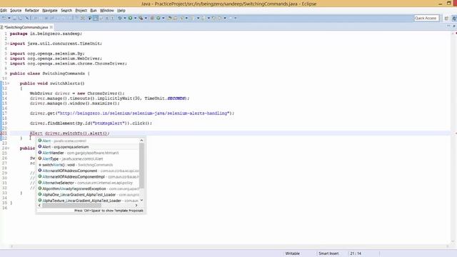Click proposal list scroll-down arrow
The width and height of the screenshot is (457, 257).
[141, 201]
